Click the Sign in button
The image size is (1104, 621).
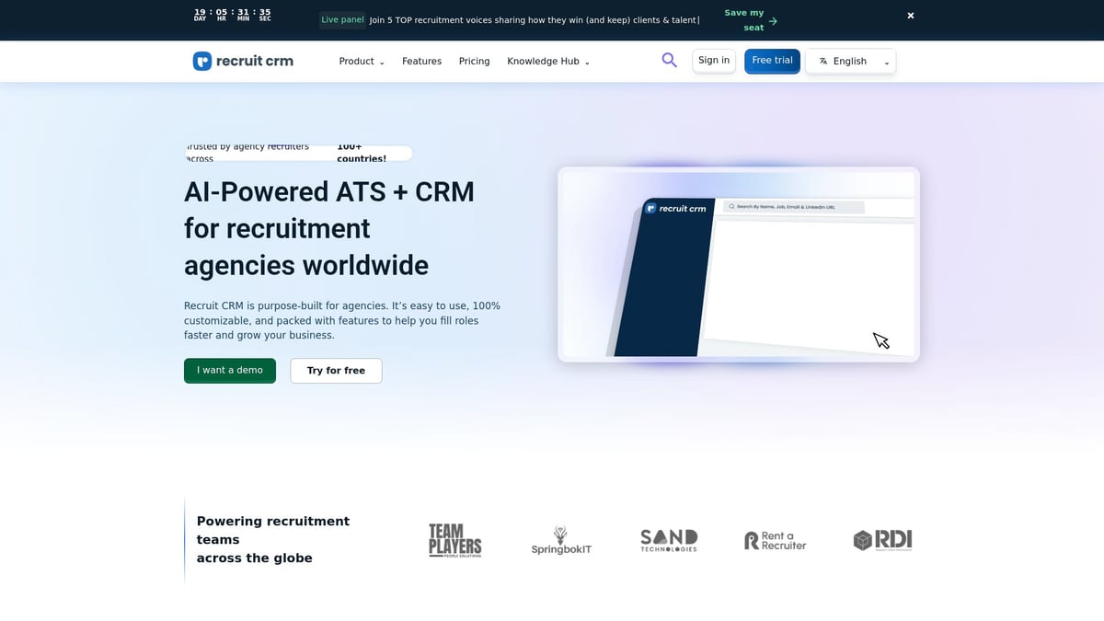click(713, 59)
